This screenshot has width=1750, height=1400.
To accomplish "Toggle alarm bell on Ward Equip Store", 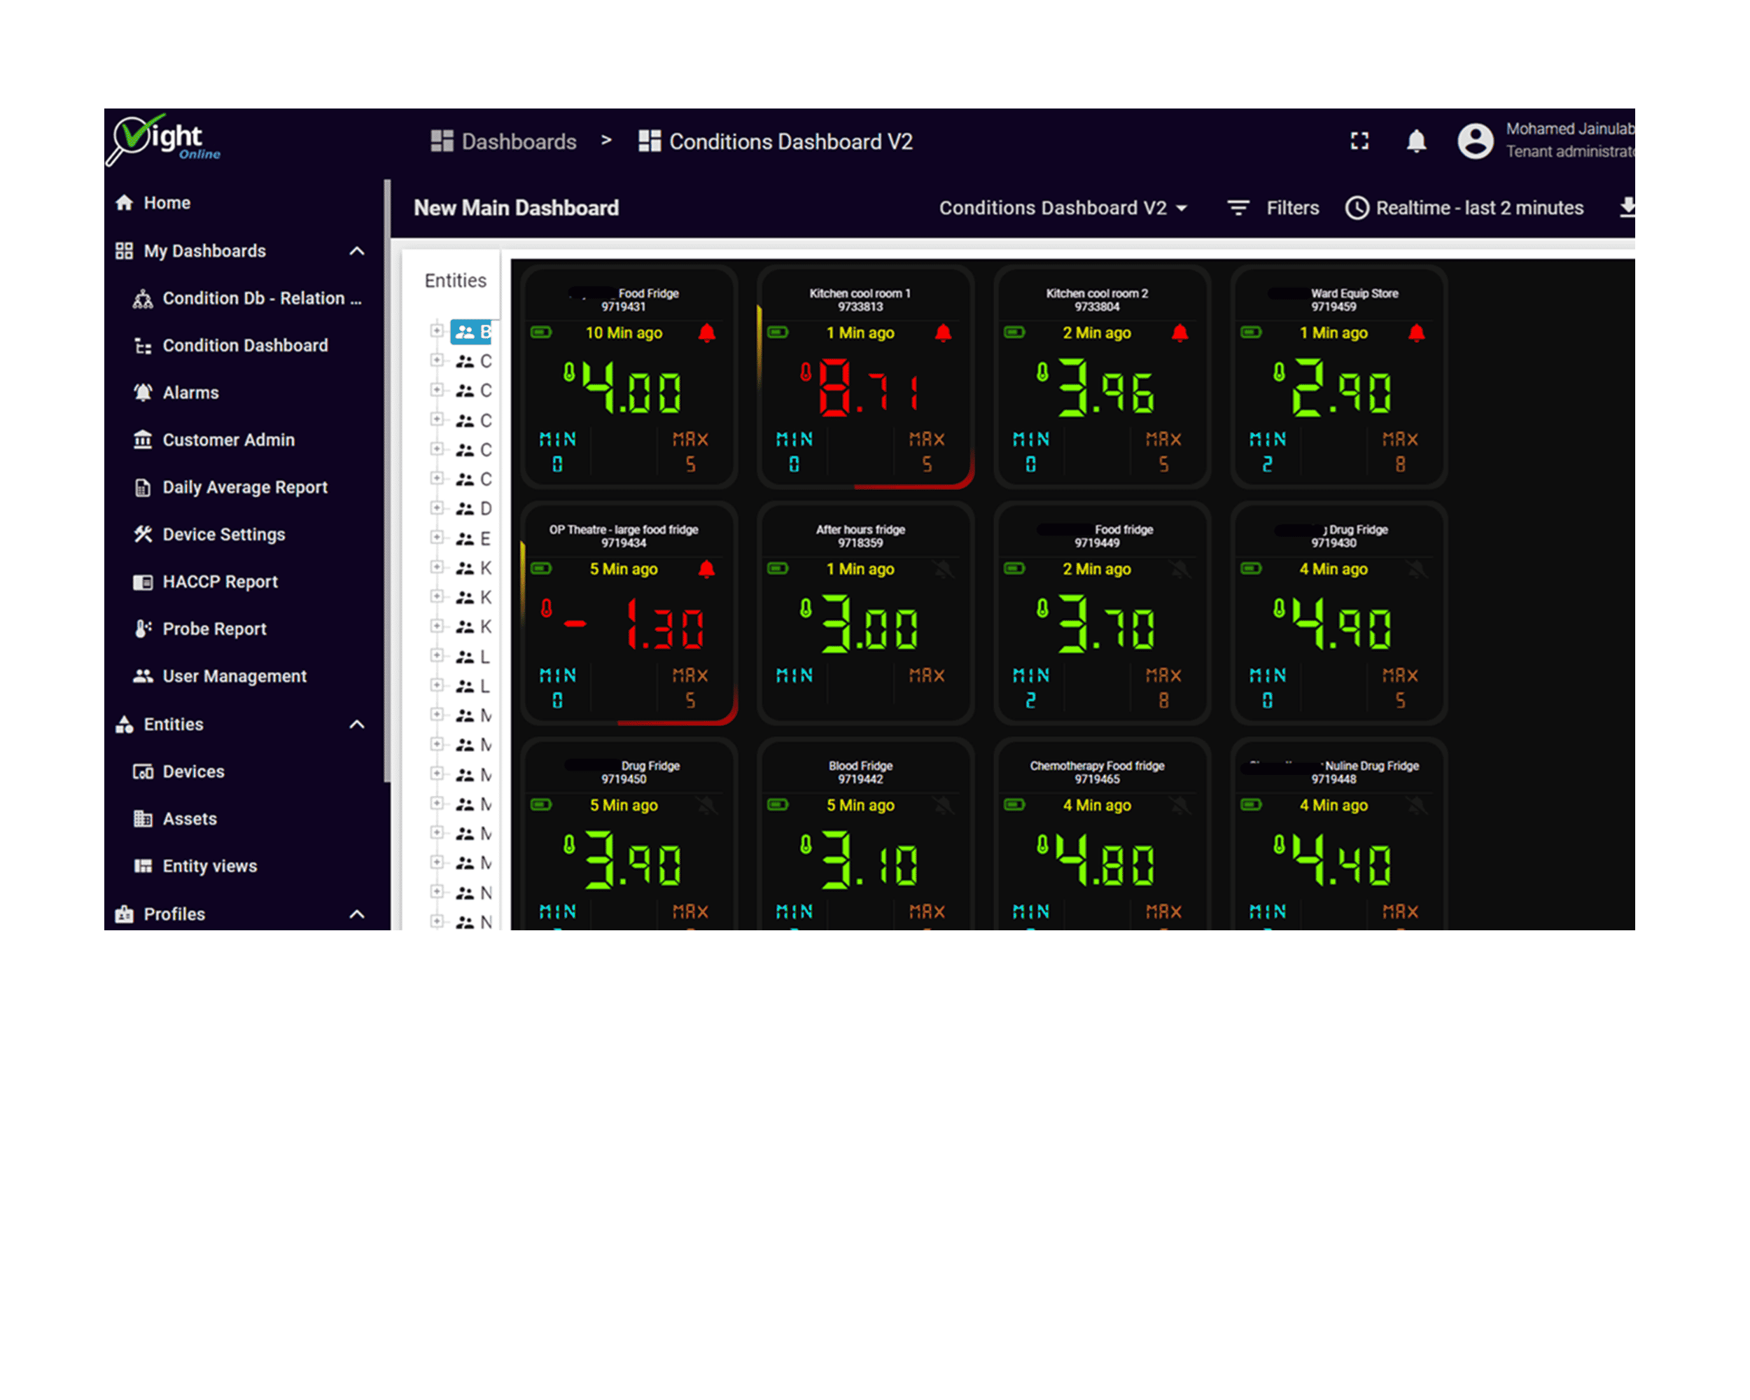I will point(1416,332).
